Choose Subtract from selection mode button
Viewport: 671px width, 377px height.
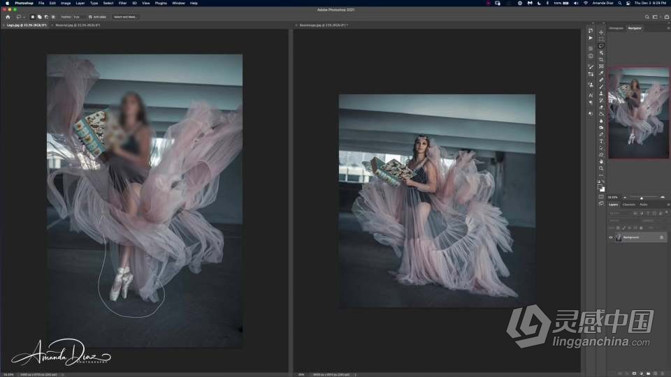pos(46,17)
